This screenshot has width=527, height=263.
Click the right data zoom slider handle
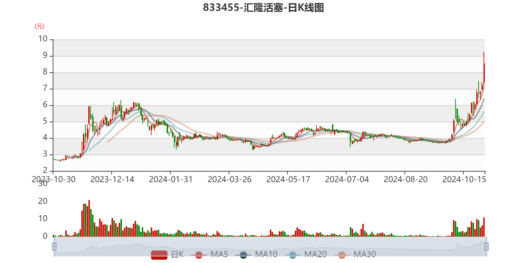coord(486,246)
